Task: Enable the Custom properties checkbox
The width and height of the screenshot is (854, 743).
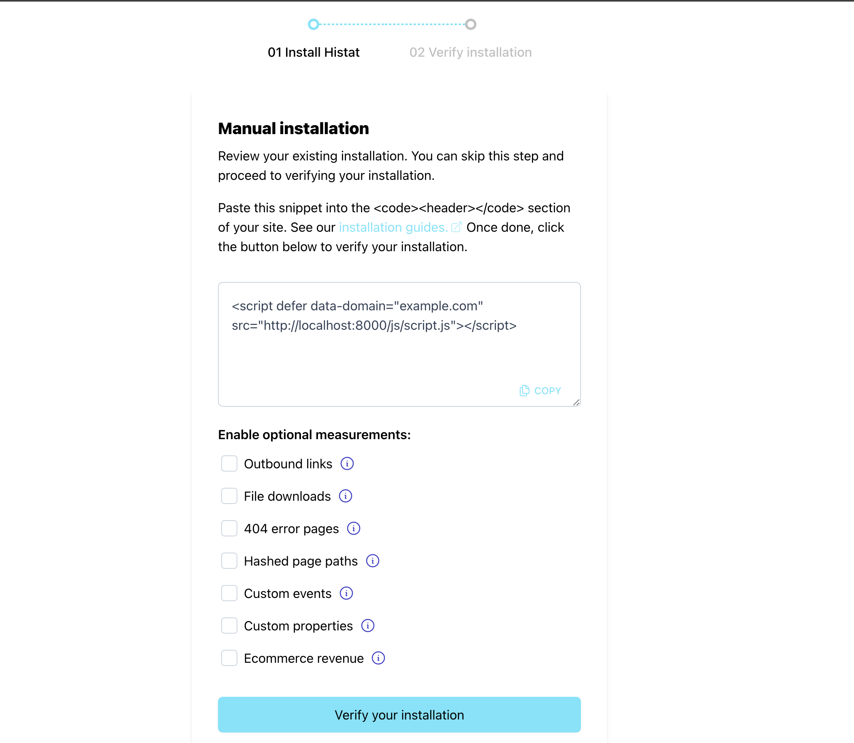Action: [228, 626]
